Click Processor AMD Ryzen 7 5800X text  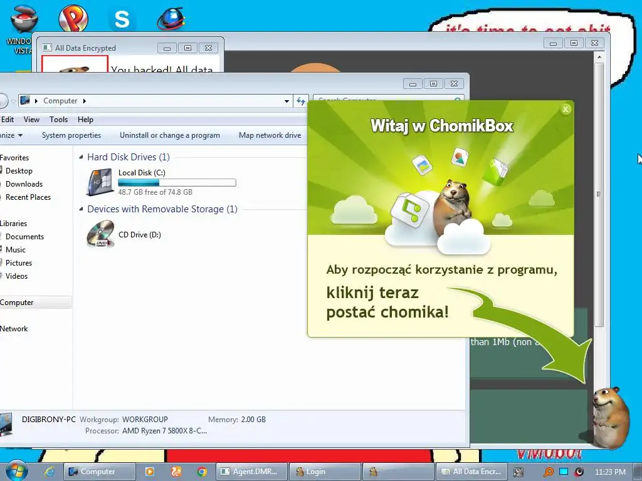coord(146,431)
